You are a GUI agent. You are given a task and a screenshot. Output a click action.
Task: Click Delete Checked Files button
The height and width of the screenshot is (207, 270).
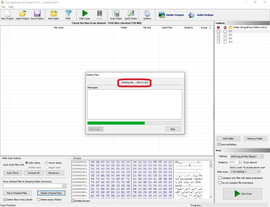[51, 193]
